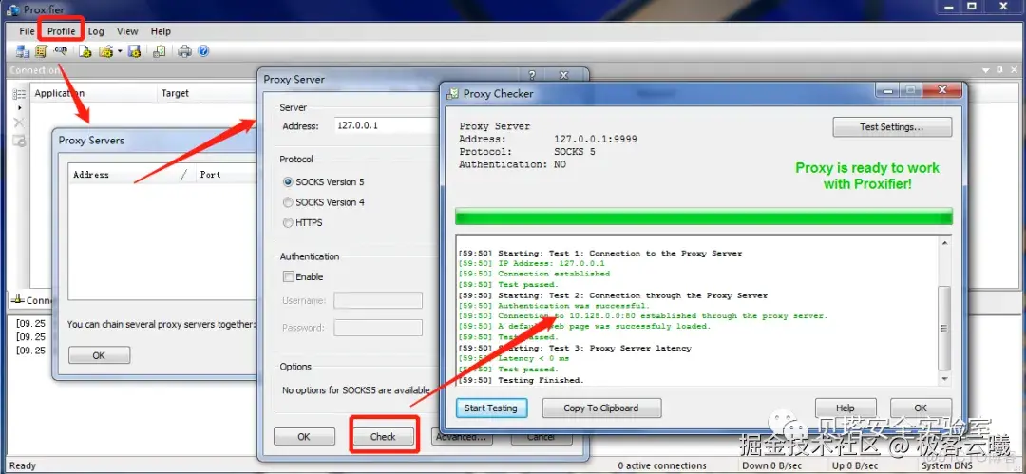
Task: Click the printer toolbar icon
Action: pyautogui.click(x=185, y=51)
